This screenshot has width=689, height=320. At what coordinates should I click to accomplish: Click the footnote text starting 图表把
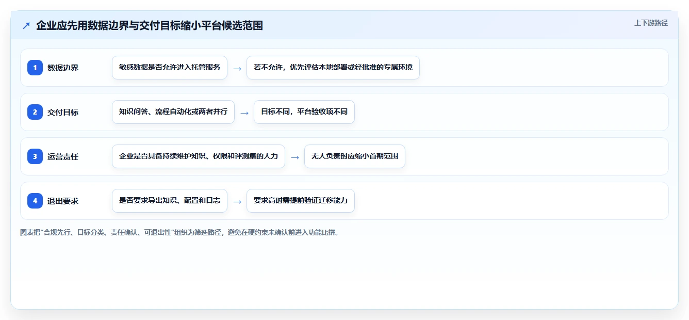point(179,232)
